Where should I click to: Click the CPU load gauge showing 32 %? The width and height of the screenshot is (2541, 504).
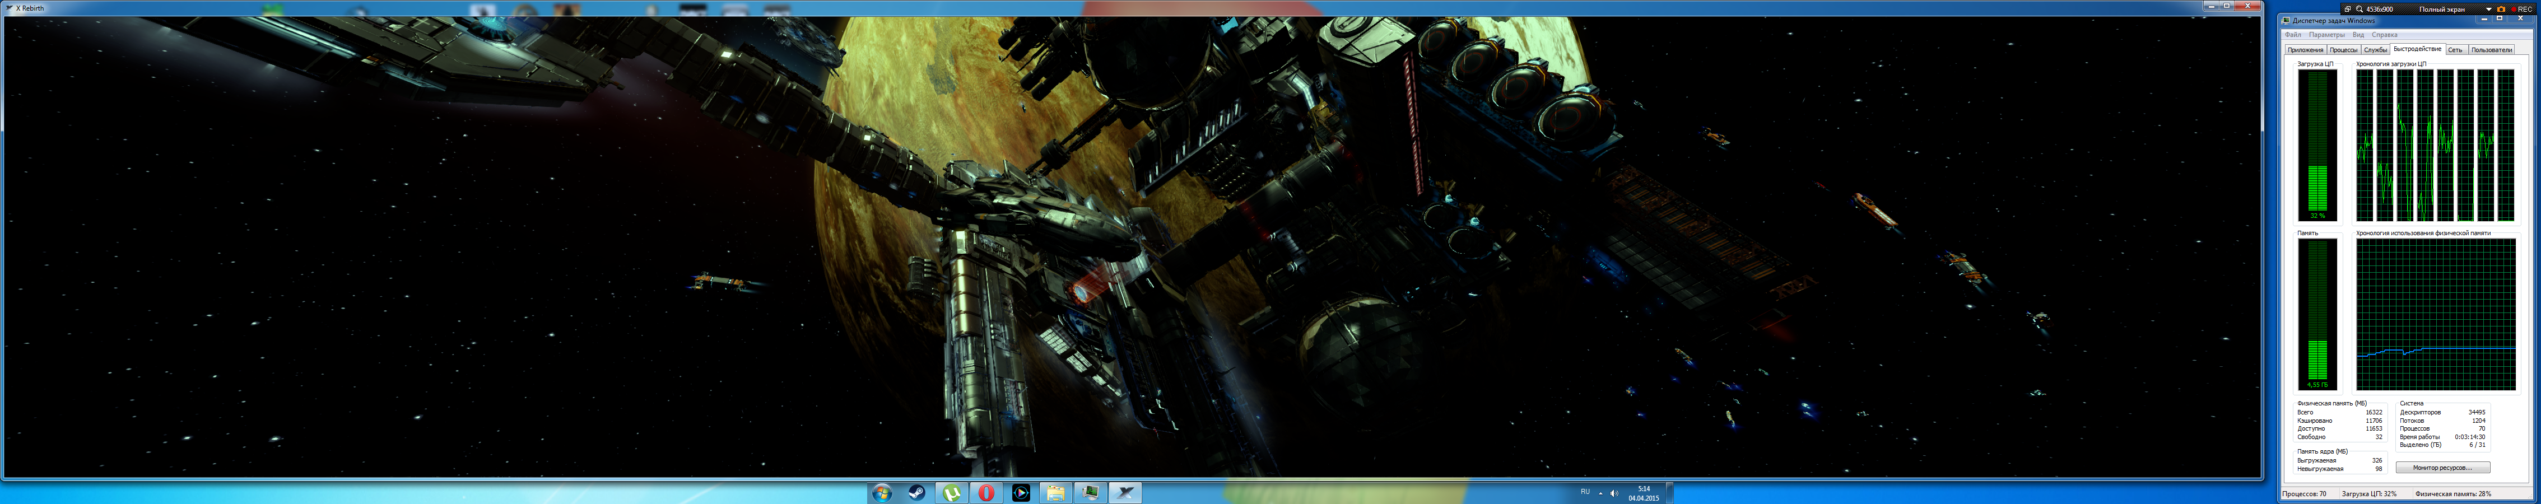tap(2317, 145)
